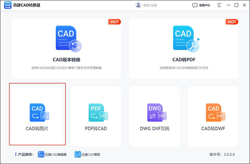Select the CAD转DWF icon
The image size is (250, 164).
tap(216, 112)
